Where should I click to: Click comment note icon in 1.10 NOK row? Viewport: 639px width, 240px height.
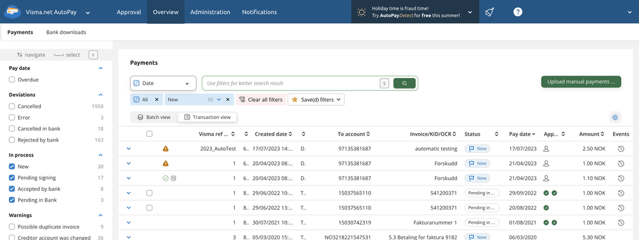[174, 178]
